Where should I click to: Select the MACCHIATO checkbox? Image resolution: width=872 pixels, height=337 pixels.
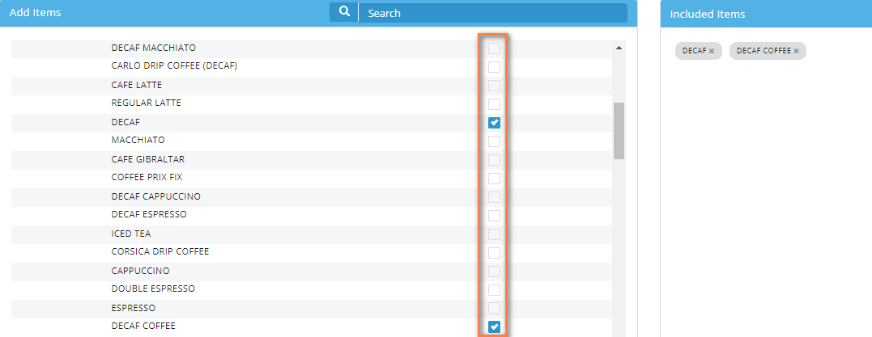click(494, 141)
